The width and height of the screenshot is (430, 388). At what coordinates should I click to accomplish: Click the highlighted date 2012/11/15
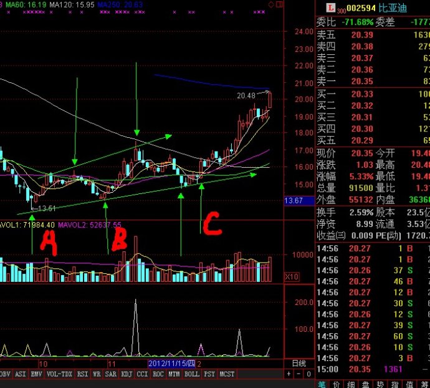(x=171, y=364)
